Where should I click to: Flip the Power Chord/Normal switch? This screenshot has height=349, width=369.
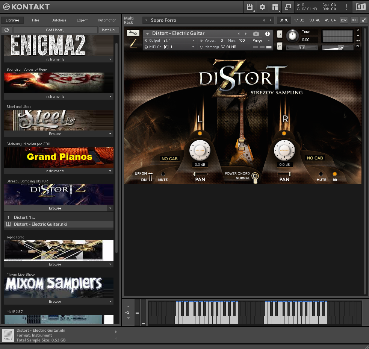[x=255, y=178]
